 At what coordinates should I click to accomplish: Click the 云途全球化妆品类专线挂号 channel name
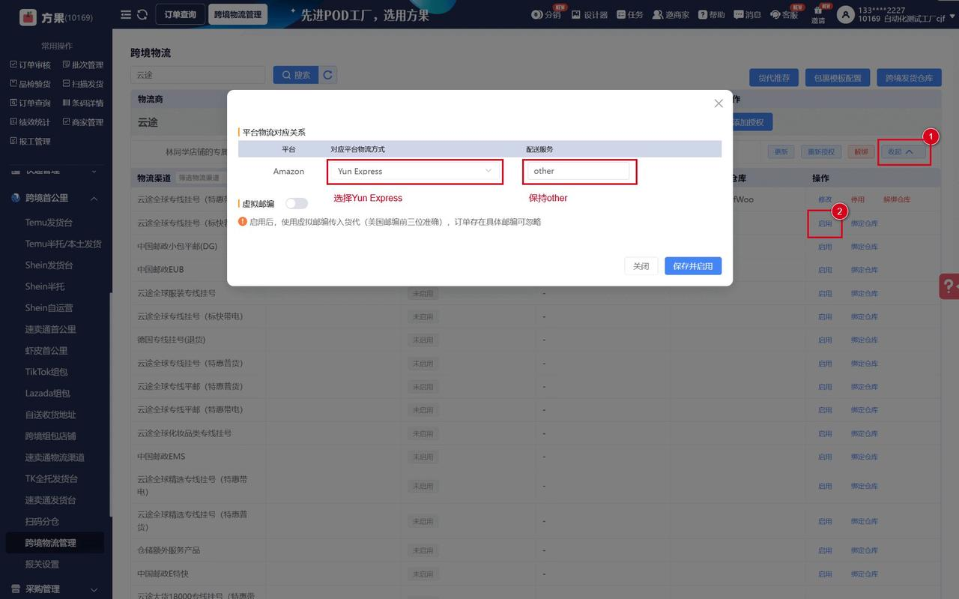[x=184, y=433]
